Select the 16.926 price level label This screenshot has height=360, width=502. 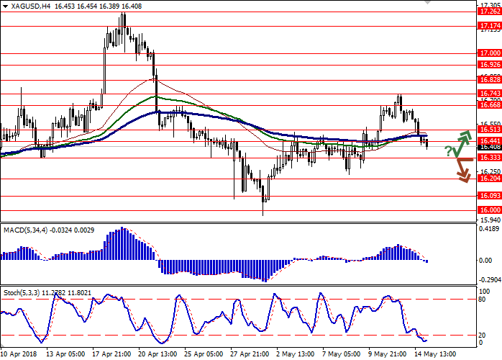pos(490,65)
